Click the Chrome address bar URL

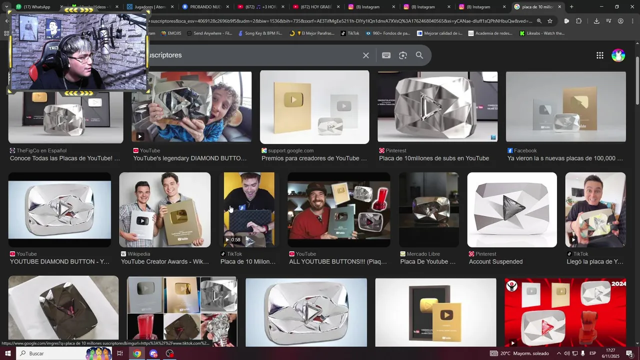(x=340, y=21)
